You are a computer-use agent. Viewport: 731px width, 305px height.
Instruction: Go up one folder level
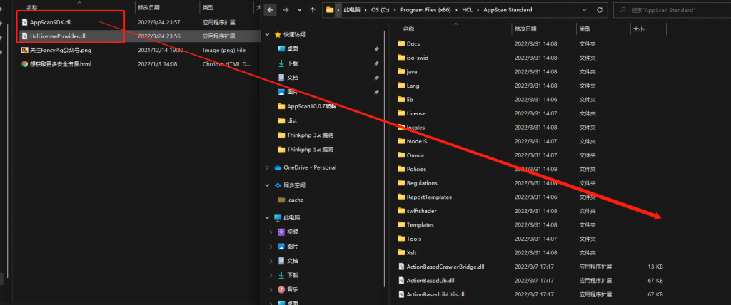coord(313,10)
